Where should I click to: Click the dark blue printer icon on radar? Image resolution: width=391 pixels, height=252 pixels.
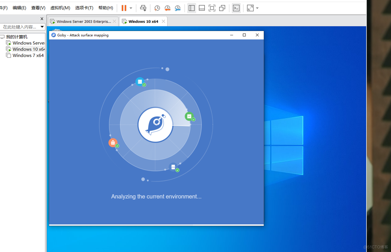click(x=173, y=167)
